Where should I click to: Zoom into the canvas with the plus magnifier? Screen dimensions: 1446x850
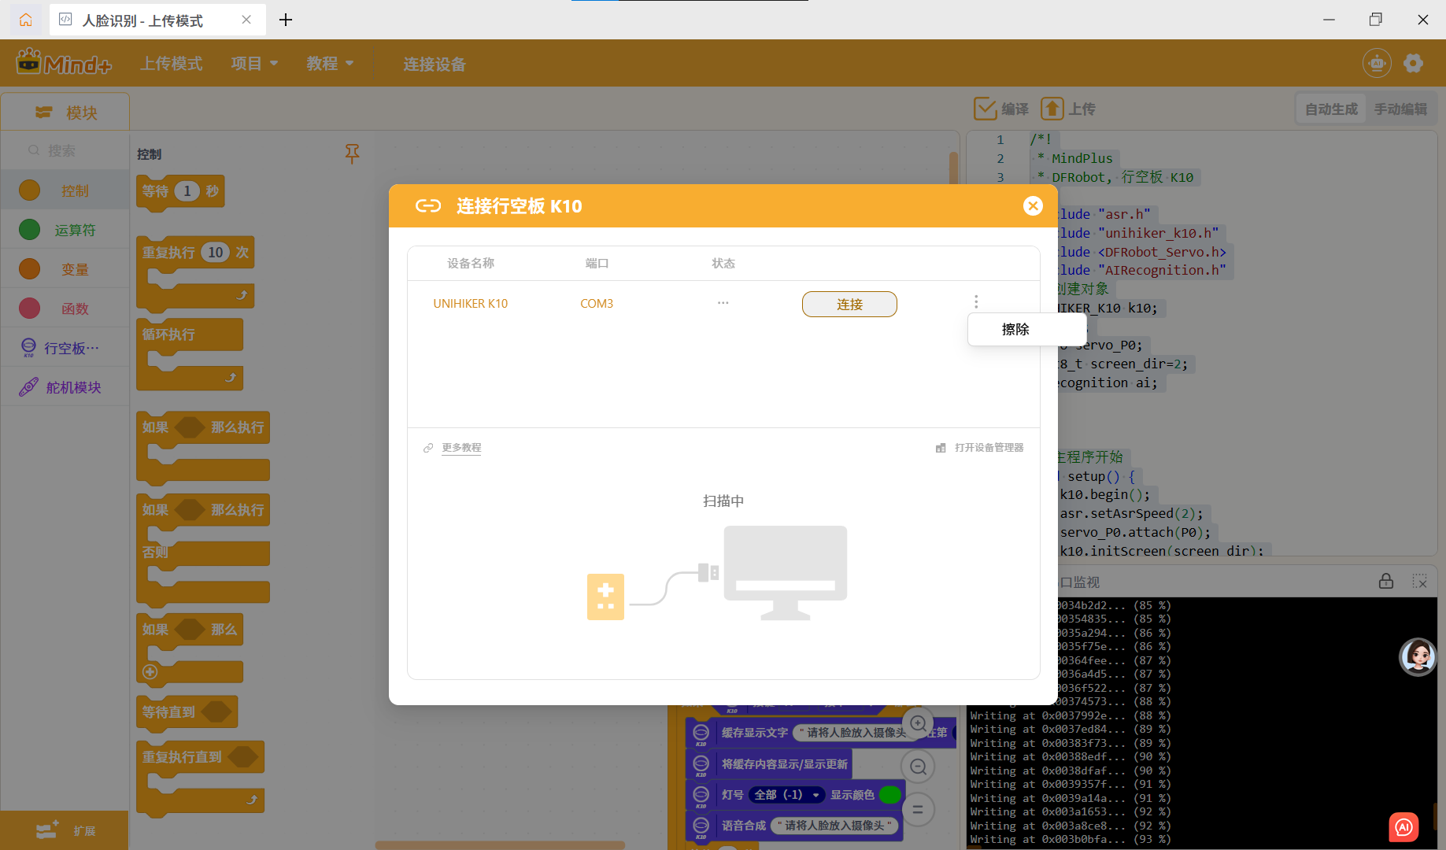coord(917,722)
